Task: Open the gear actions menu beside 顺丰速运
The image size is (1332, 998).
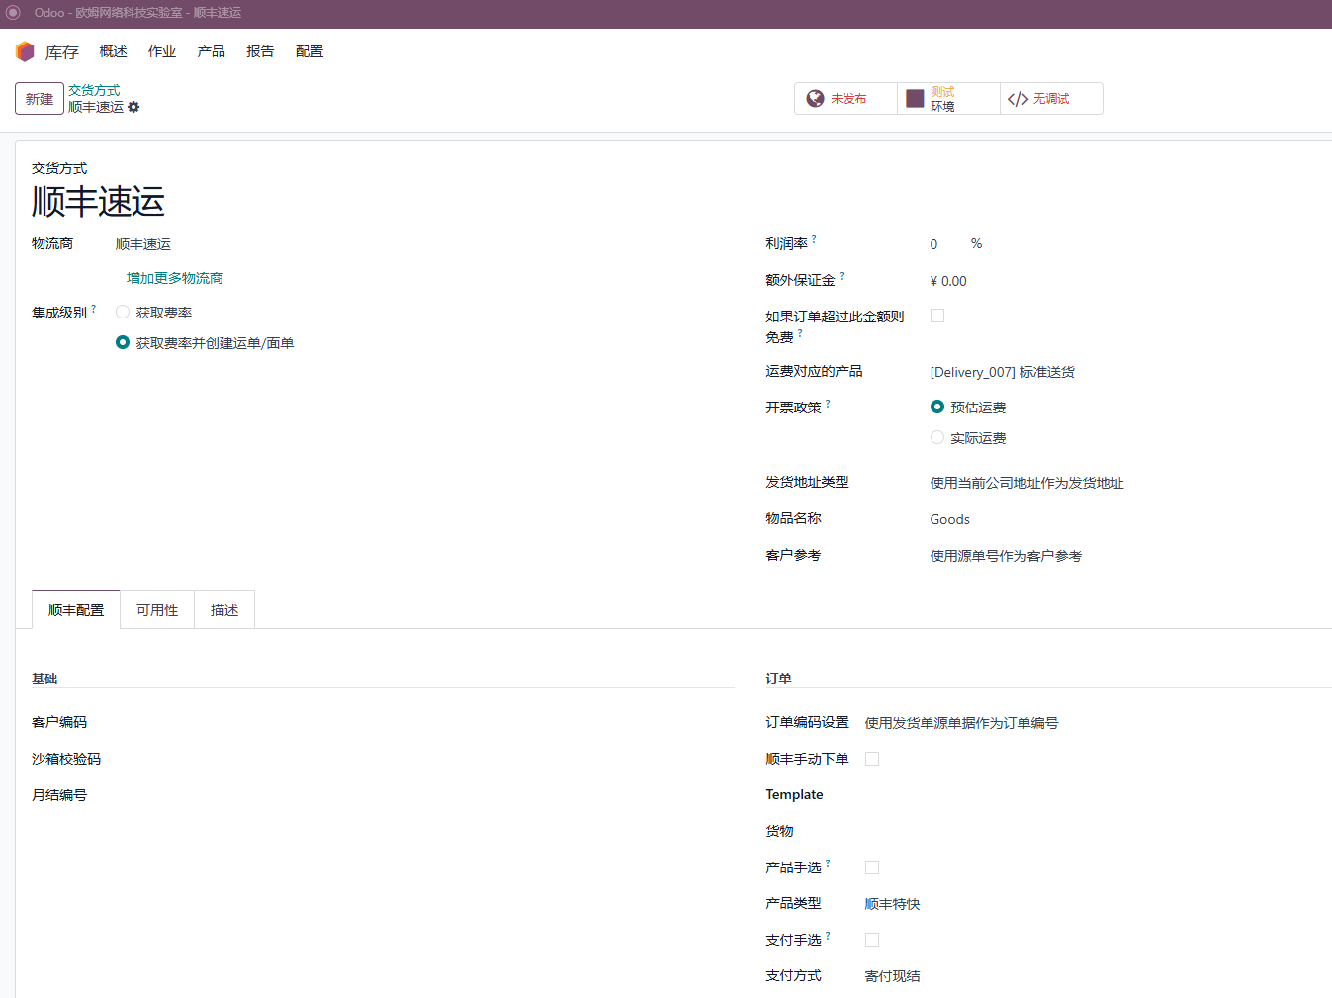Action: click(133, 107)
